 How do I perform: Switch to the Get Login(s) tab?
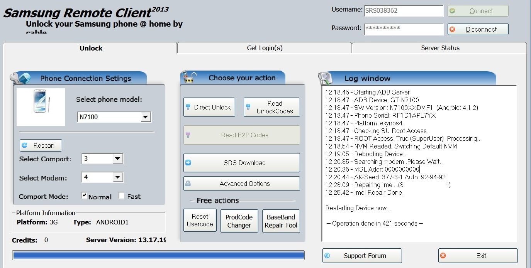pyautogui.click(x=265, y=48)
